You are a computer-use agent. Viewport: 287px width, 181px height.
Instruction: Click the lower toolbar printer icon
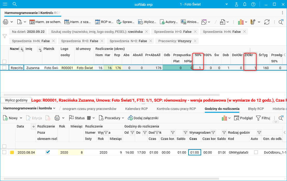click(x=57, y=118)
